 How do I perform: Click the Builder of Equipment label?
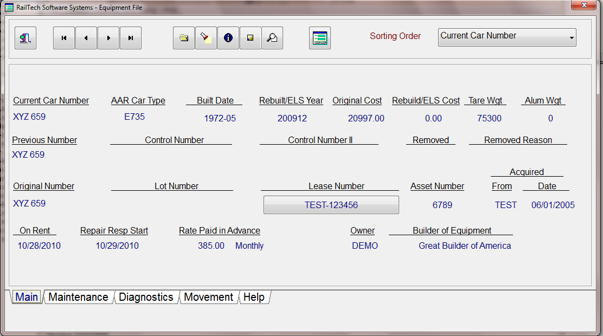[x=452, y=231]
